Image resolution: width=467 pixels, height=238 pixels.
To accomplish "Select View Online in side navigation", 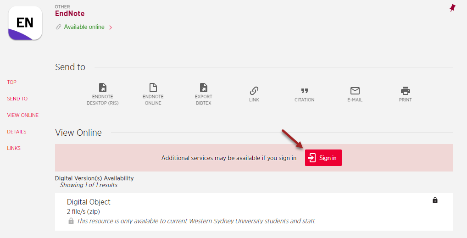I will (23, 115).
